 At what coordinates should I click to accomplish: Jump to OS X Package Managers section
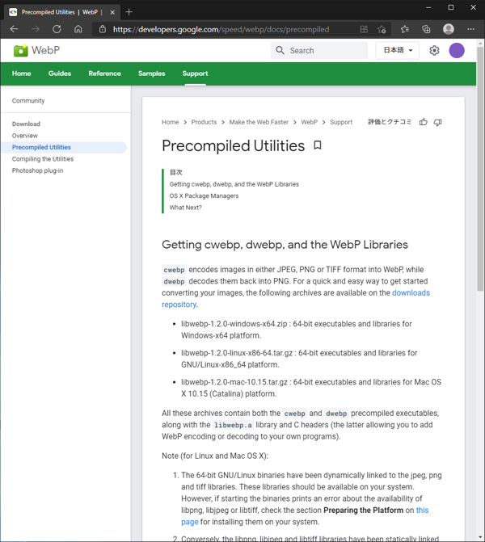[x=204, y=195]
